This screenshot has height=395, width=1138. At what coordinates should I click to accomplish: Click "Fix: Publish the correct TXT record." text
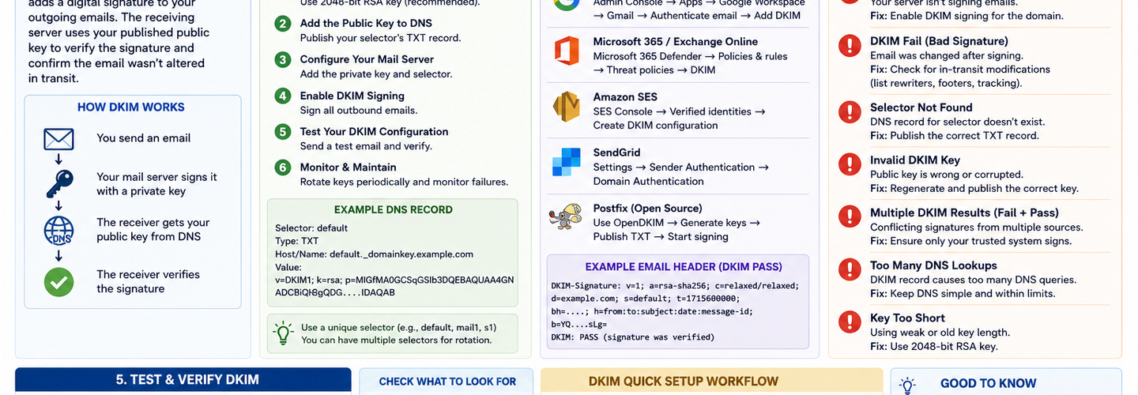point(955,136)
